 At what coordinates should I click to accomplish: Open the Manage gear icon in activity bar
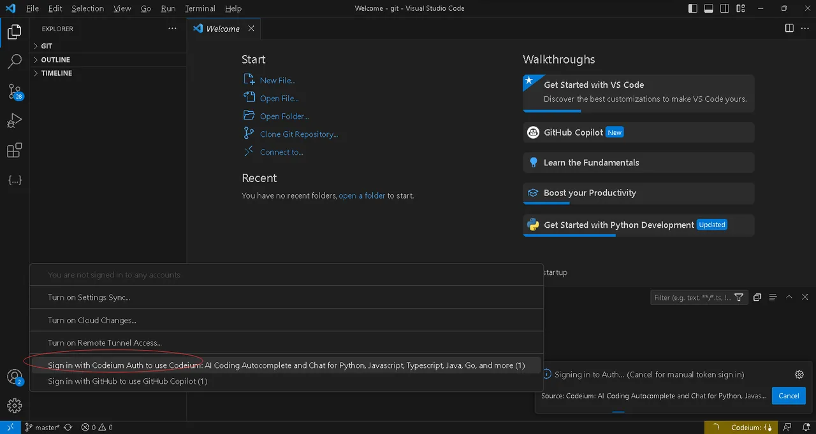pyautogui.click(x=14, y=405)
